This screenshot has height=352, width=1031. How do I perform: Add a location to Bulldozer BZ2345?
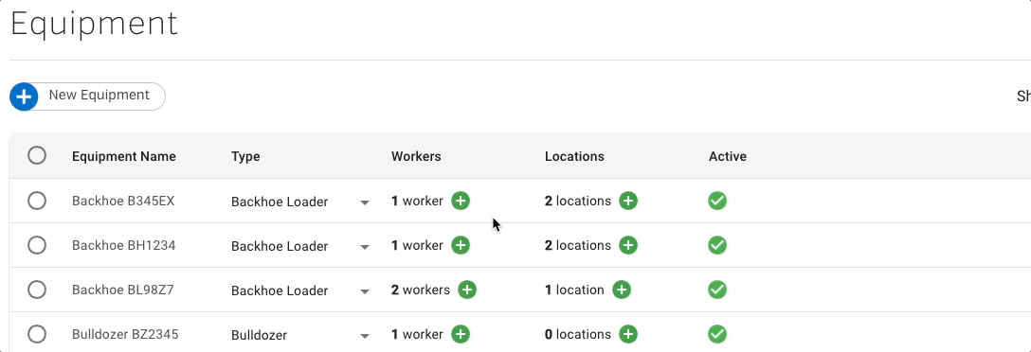click(628, 334)
